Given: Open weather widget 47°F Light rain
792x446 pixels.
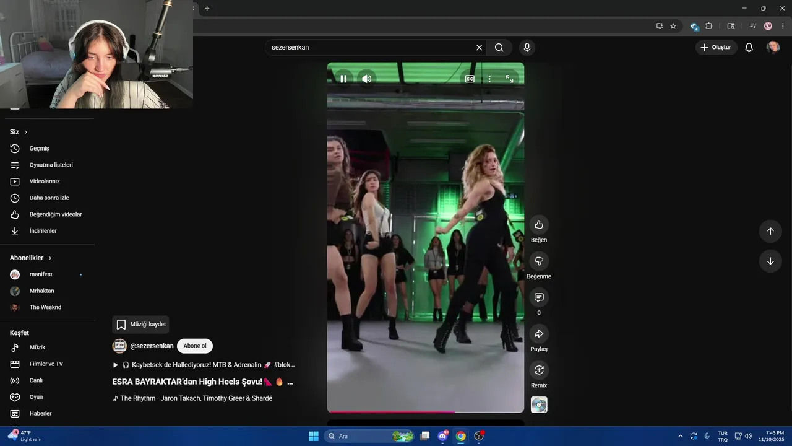Looking at the screenshot, I should [25, 436].
